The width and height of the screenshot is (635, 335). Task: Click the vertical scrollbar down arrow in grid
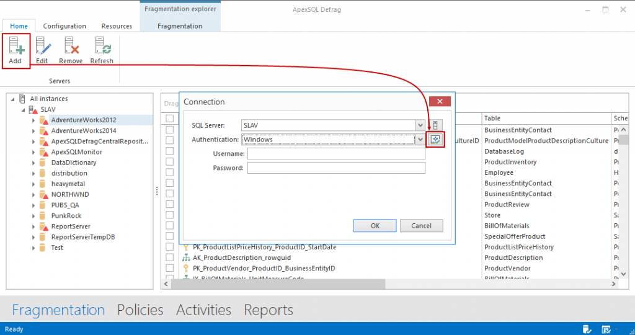pyautogui.click(x=624, y=274)
